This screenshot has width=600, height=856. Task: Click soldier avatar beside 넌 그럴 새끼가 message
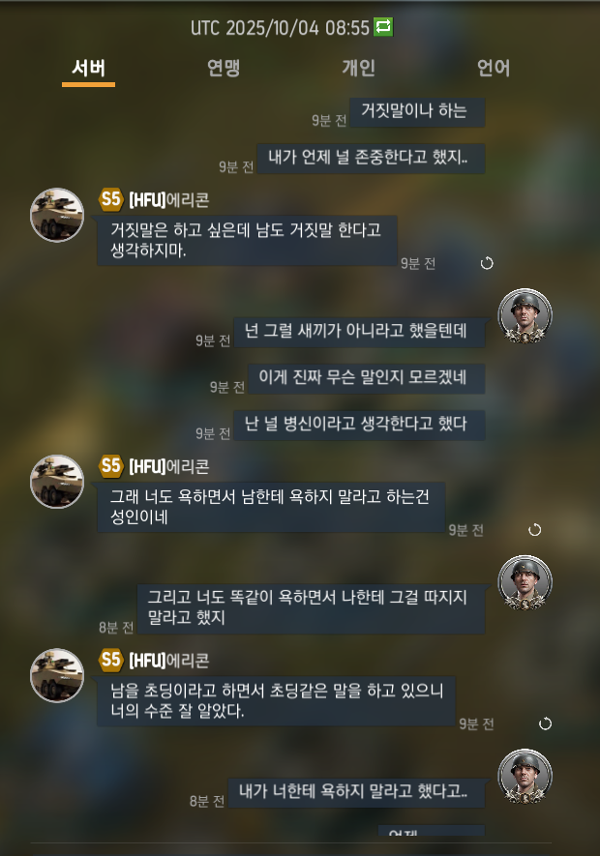(525, 316)
